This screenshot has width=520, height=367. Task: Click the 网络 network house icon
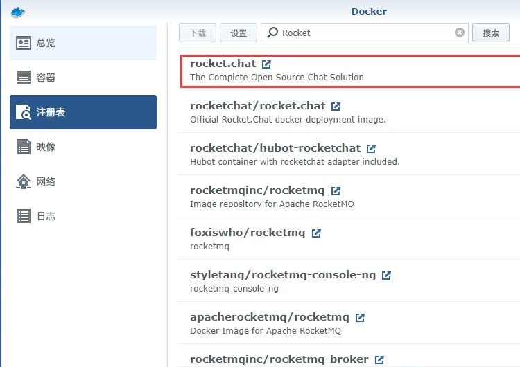(24, 181)
